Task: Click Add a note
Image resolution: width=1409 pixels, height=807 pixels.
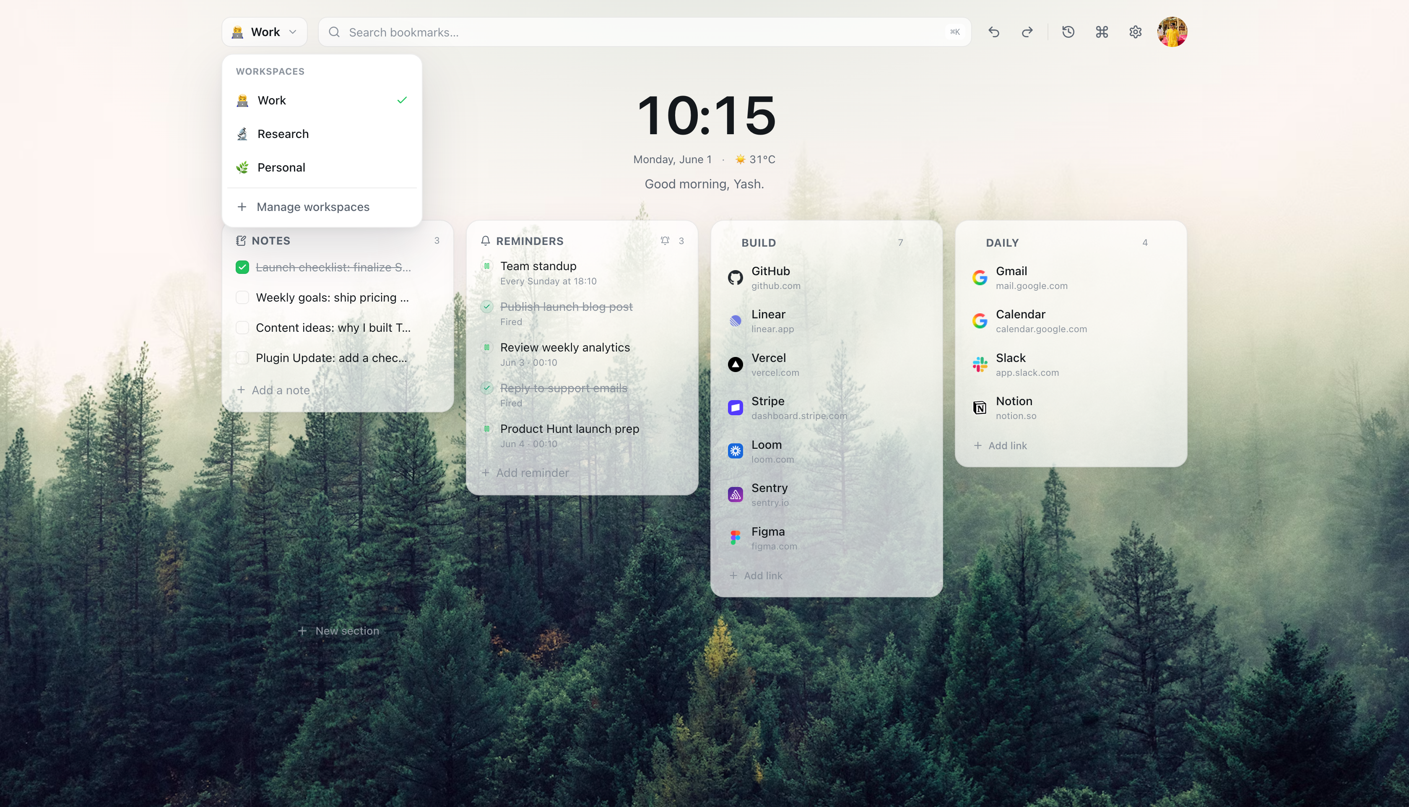Action: tap(273, 390)
